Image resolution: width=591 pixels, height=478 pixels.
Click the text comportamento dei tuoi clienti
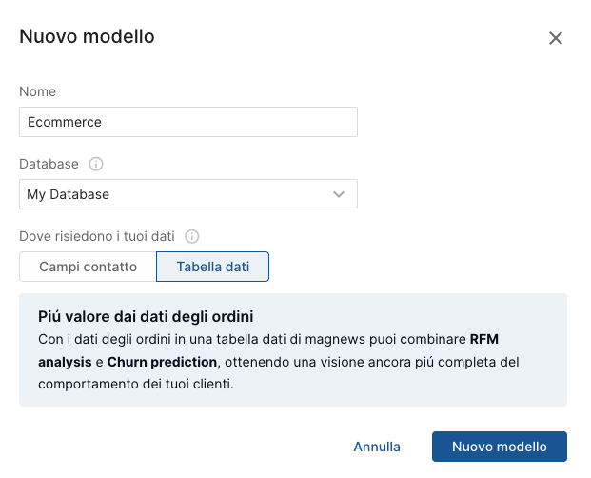click(136, 384)
